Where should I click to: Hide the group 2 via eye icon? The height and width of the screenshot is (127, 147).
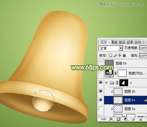[101, 83]
